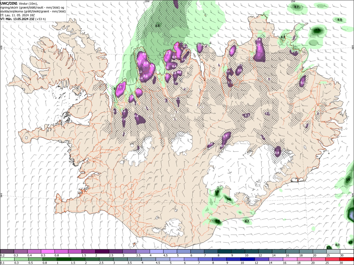Image resolution: width=354 pixels, height=265 pixels.
Task: Click the rigning/skúrir legend description line
Action: pyautogui.click(x=32, y=7)
